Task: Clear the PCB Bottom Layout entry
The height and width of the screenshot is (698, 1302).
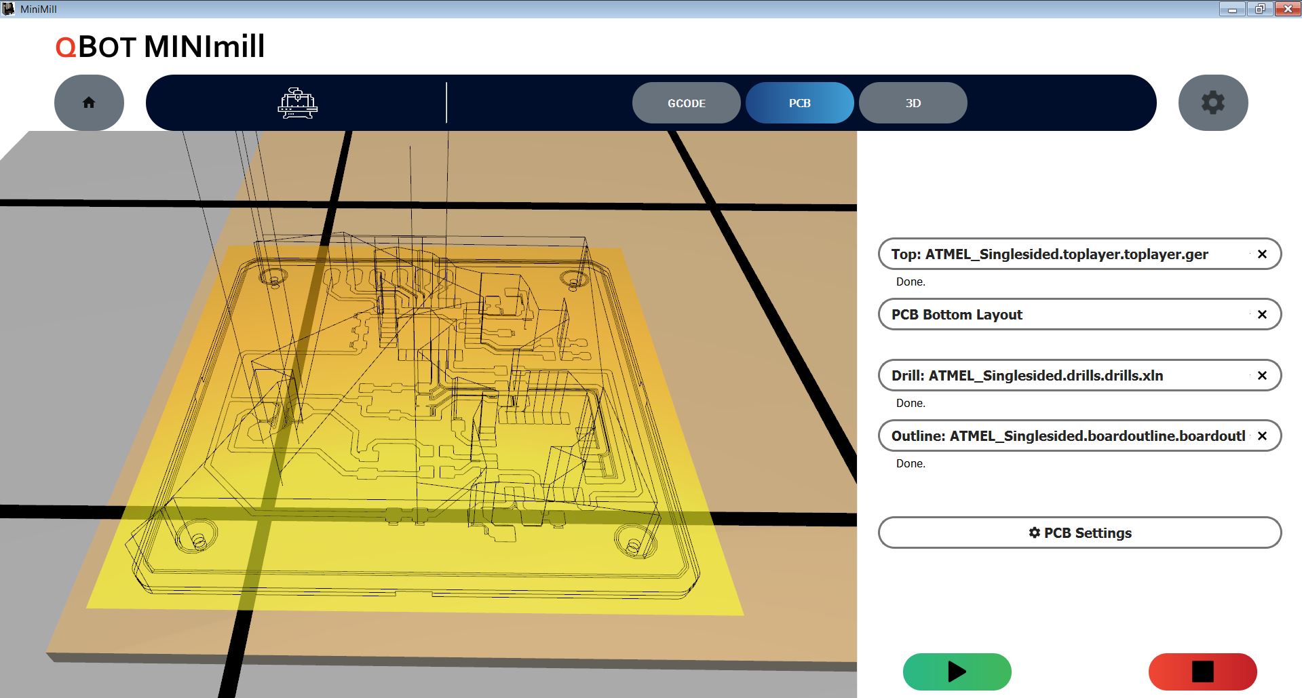Action: pyautogui.click(x=1262, y=314)
